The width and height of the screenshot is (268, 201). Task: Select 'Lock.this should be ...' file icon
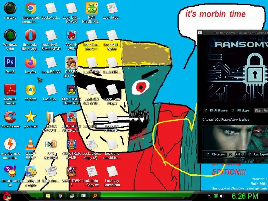[112, 144]
